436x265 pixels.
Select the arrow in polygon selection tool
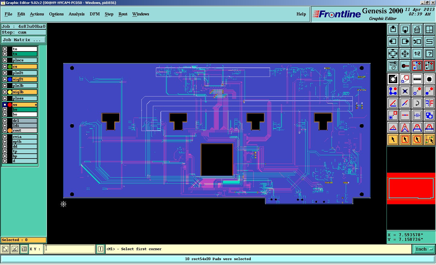click(x=417, y=139)
